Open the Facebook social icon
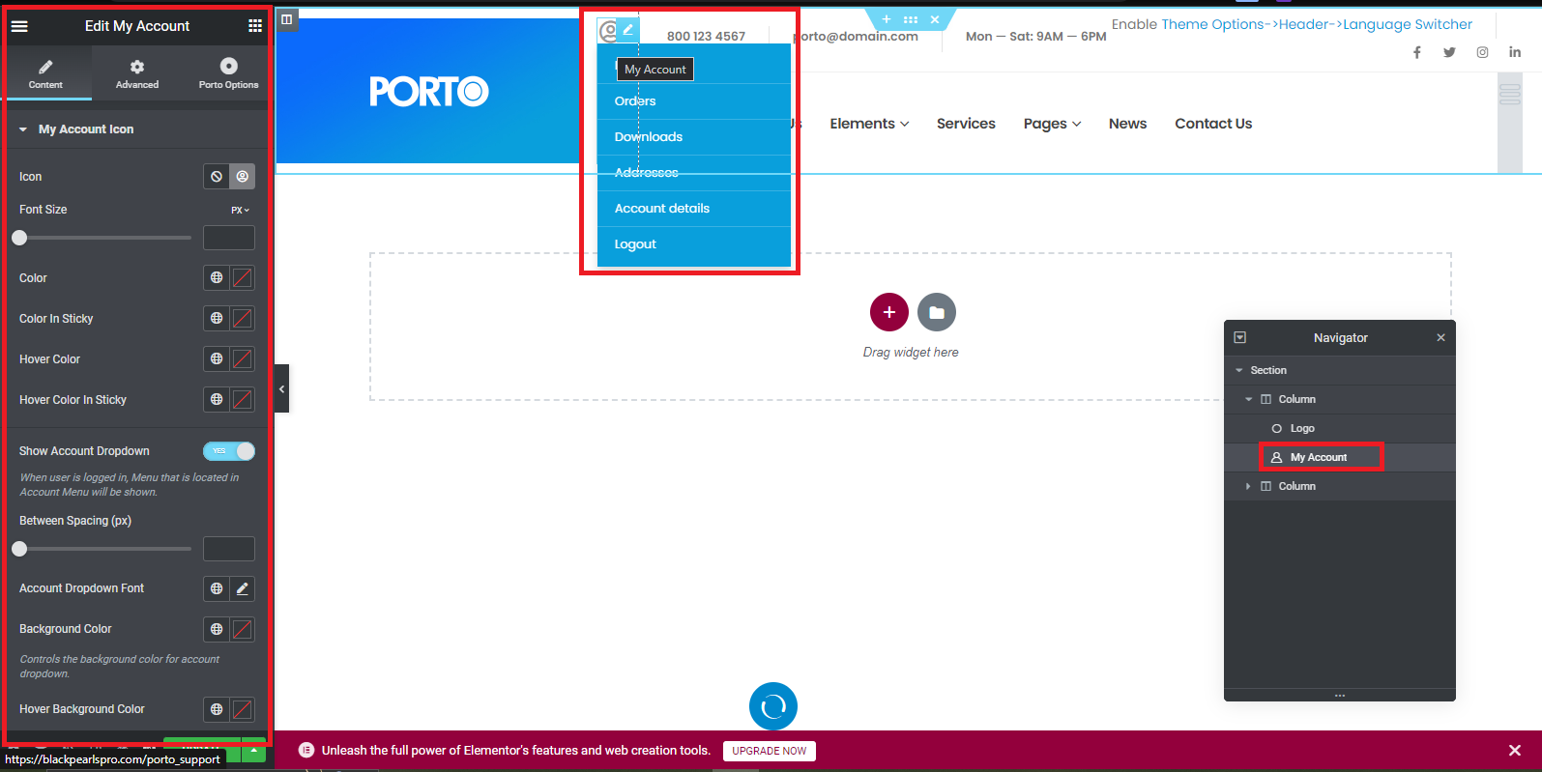Image resolution: width=1542 pixels, height=772 pixels. pyautogui.click(x=1417, y=52)
